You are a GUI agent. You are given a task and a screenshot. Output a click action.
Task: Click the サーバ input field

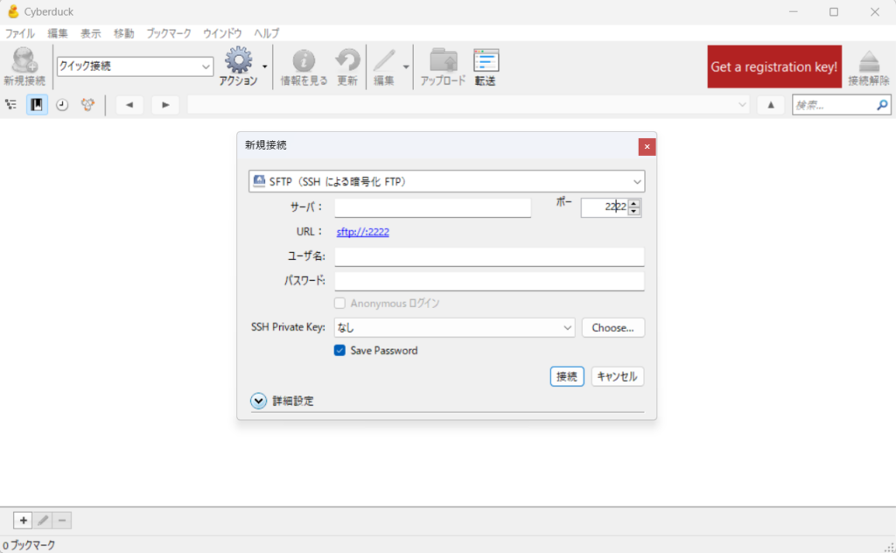click(x=432, y=207)
